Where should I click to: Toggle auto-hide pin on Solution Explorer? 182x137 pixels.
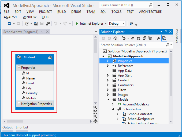[x=166, y=32]
